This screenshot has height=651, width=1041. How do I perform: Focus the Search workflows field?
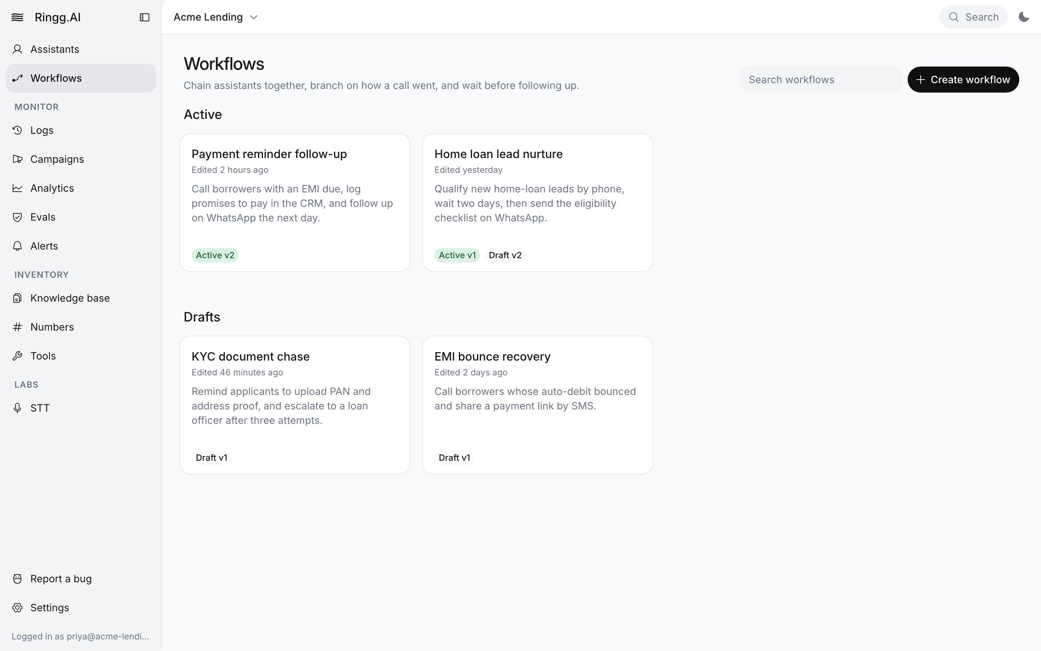[821, 80]
